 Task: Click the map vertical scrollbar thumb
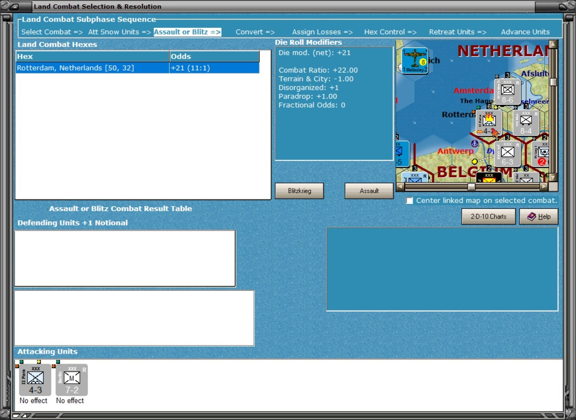[x=553, y=82]
